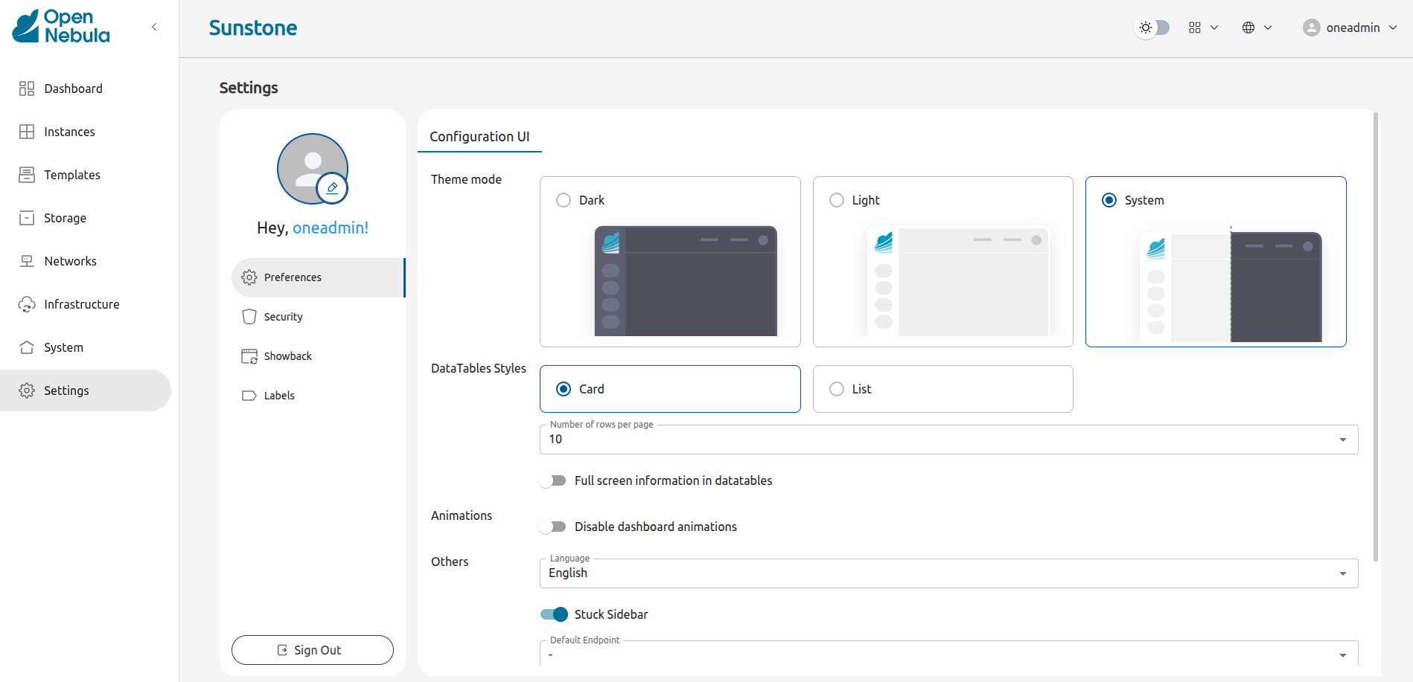Choose List style for DataTables

[836, 388]
